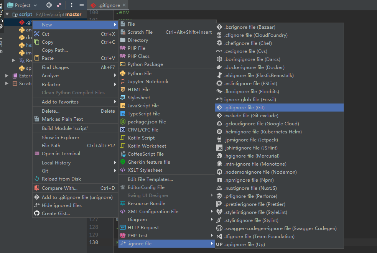This screenshot has height=253, width=377.
Task: Click the ESLint icon beside .eslintignore file
Action: tap(219, 83)
